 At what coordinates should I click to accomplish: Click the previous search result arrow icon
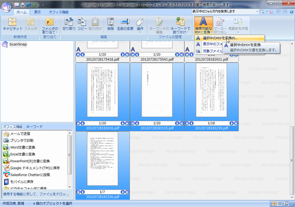[278, 12]
